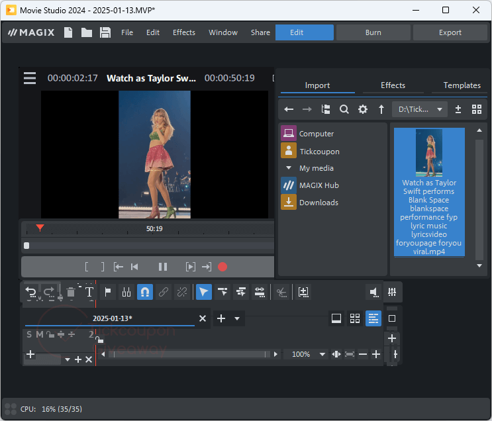The image size is (492, 421).
Task: Switch to scene overview grid mode
Action: [x=355, y=318]
